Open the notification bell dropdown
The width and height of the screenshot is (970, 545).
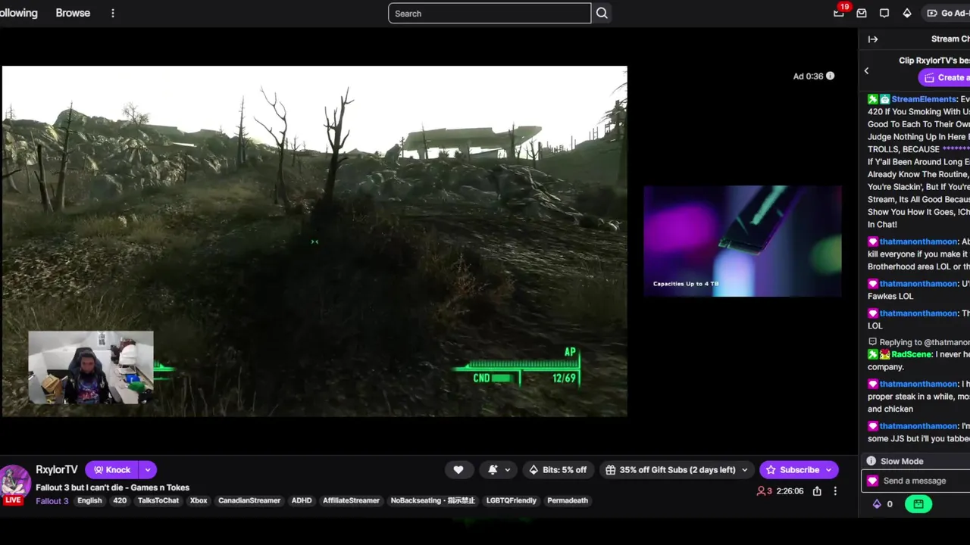499,469
